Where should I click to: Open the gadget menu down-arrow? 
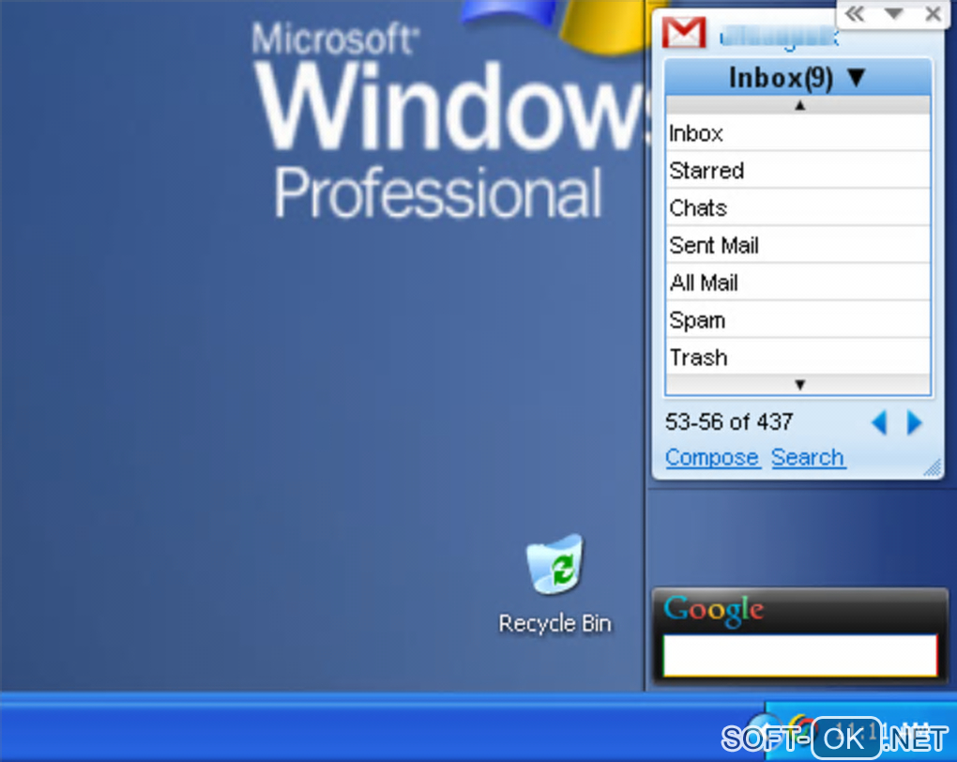[893, 13]
